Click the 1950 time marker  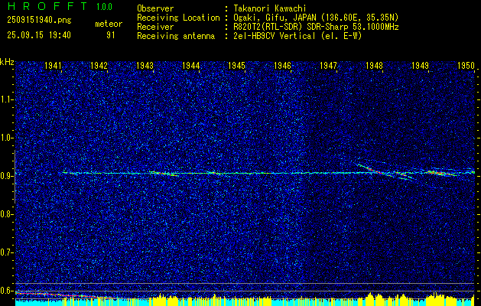point(466,65)
